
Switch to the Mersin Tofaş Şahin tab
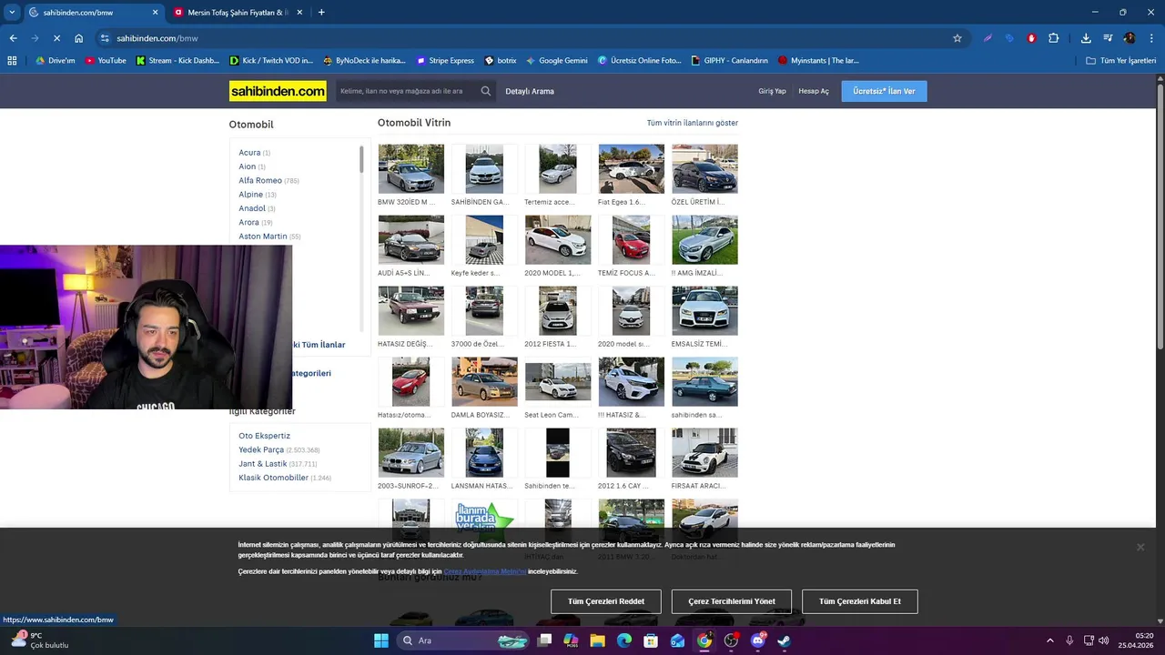pos(237,13)
